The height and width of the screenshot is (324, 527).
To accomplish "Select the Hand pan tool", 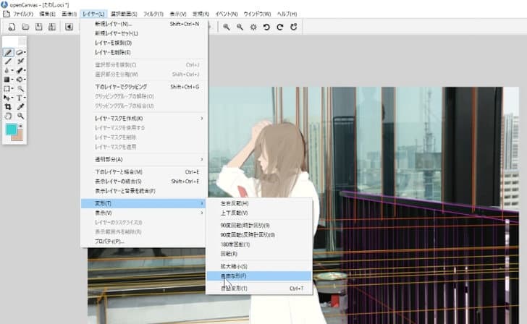I will pos(8,116).
